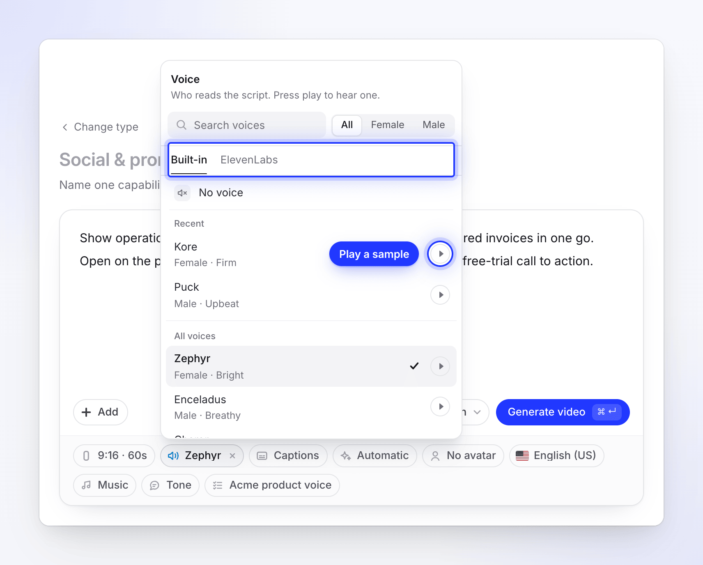
Task: Click the Generate video button
Action: (x=563, y=412)
